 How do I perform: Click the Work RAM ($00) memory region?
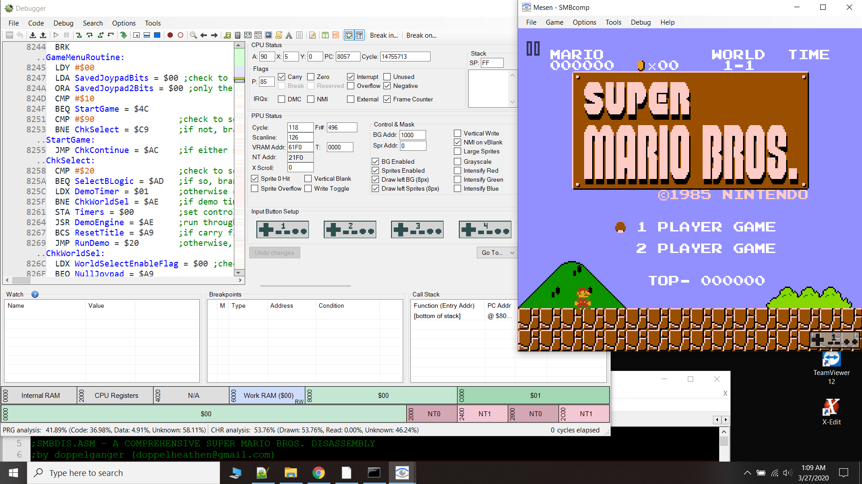268,395
